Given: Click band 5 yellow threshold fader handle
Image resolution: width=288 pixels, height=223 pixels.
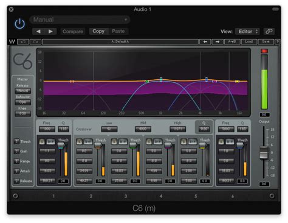Looking at the screenshot, I should (202, 145).
